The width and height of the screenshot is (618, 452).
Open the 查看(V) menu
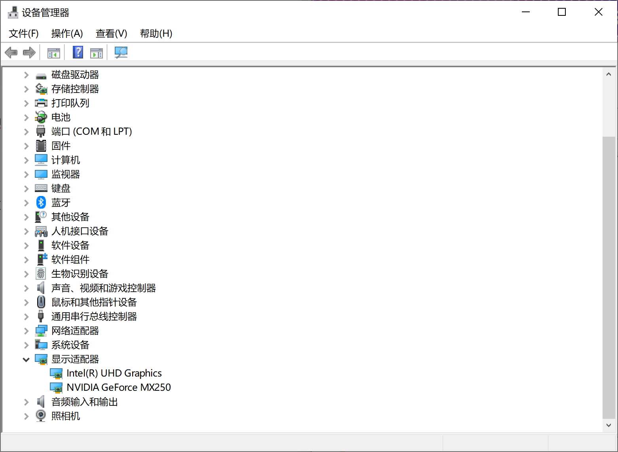(111, 34)
